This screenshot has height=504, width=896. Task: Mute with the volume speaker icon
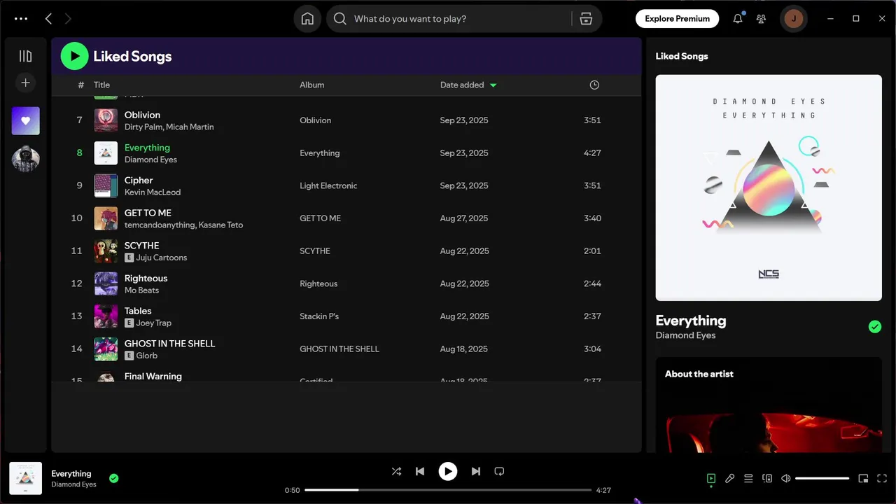(786, 479)
